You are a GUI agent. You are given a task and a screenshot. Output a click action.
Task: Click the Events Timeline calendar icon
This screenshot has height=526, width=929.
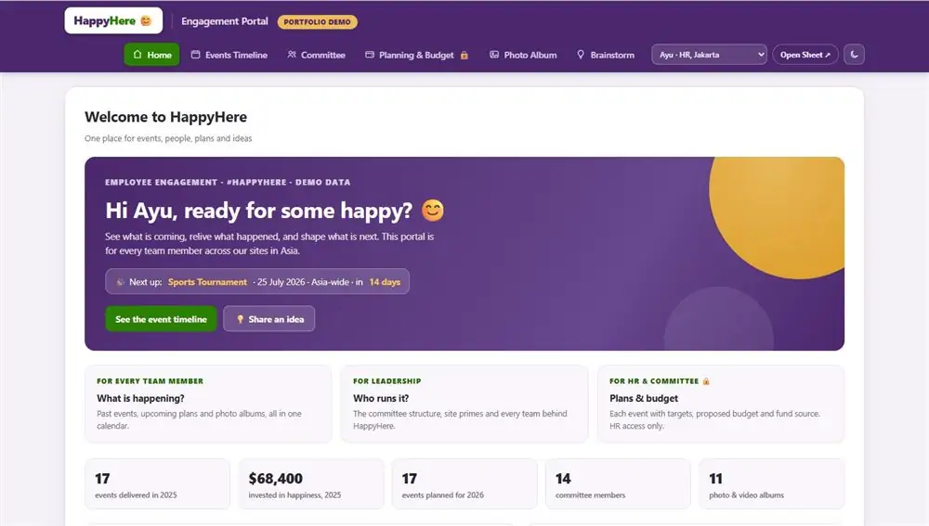[195, 55]
